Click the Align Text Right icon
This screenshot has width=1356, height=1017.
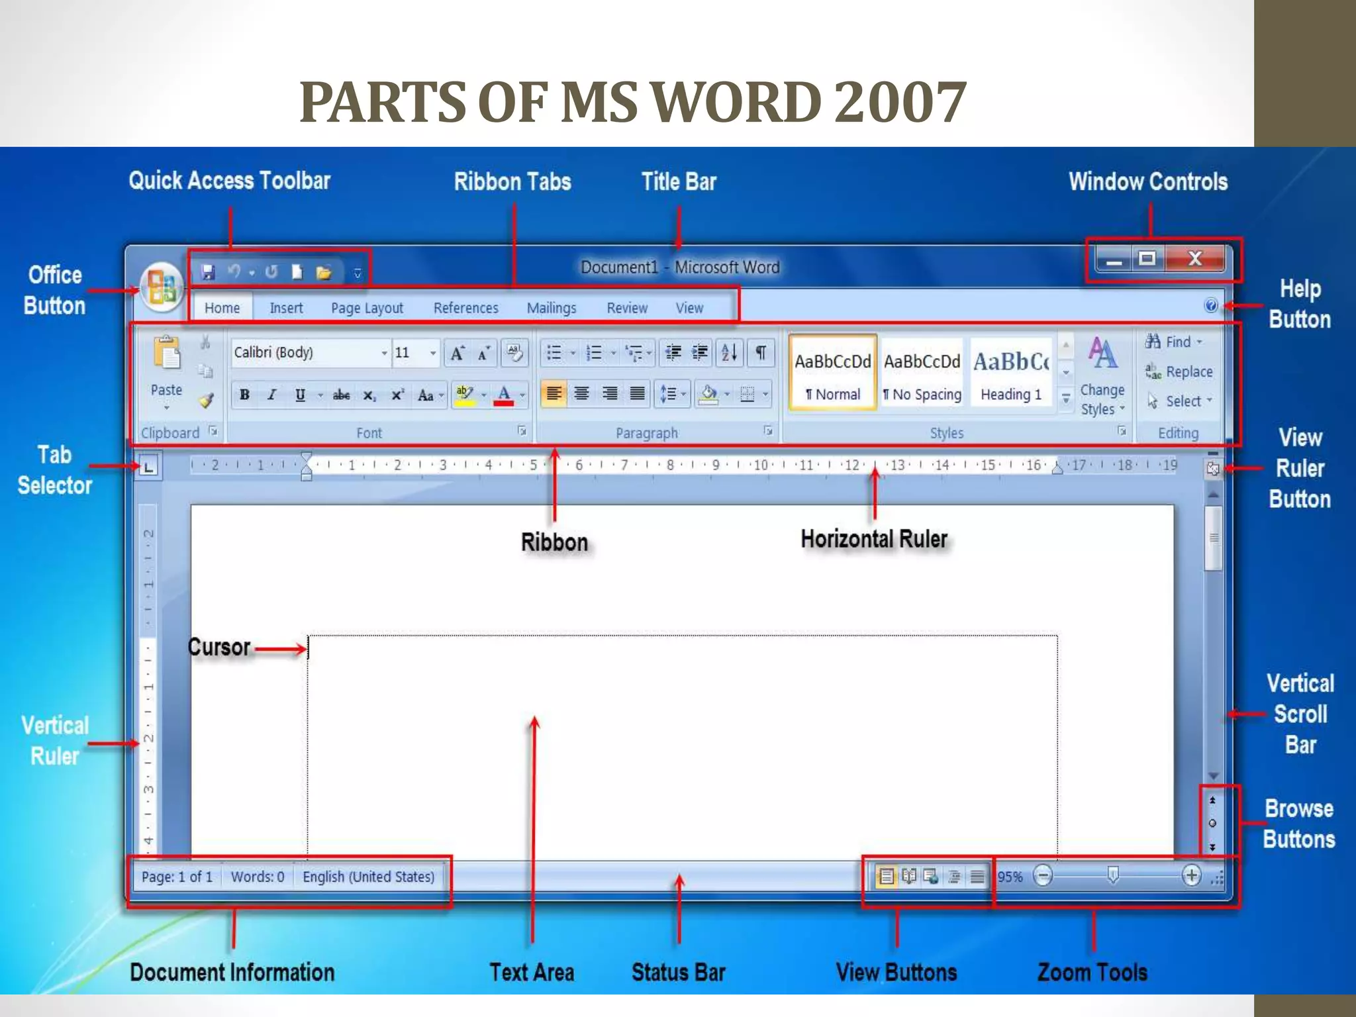point(610,395)
